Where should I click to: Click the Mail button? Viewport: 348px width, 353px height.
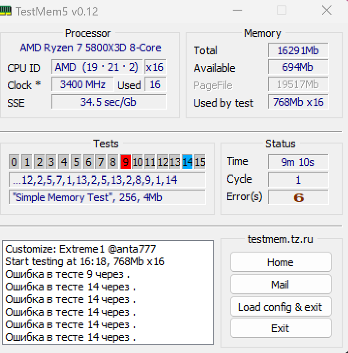281,284
